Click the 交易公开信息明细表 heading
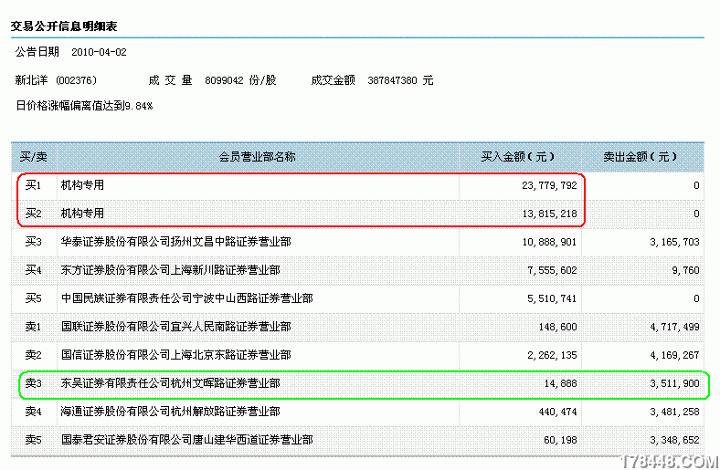 [x=64, y=26]
